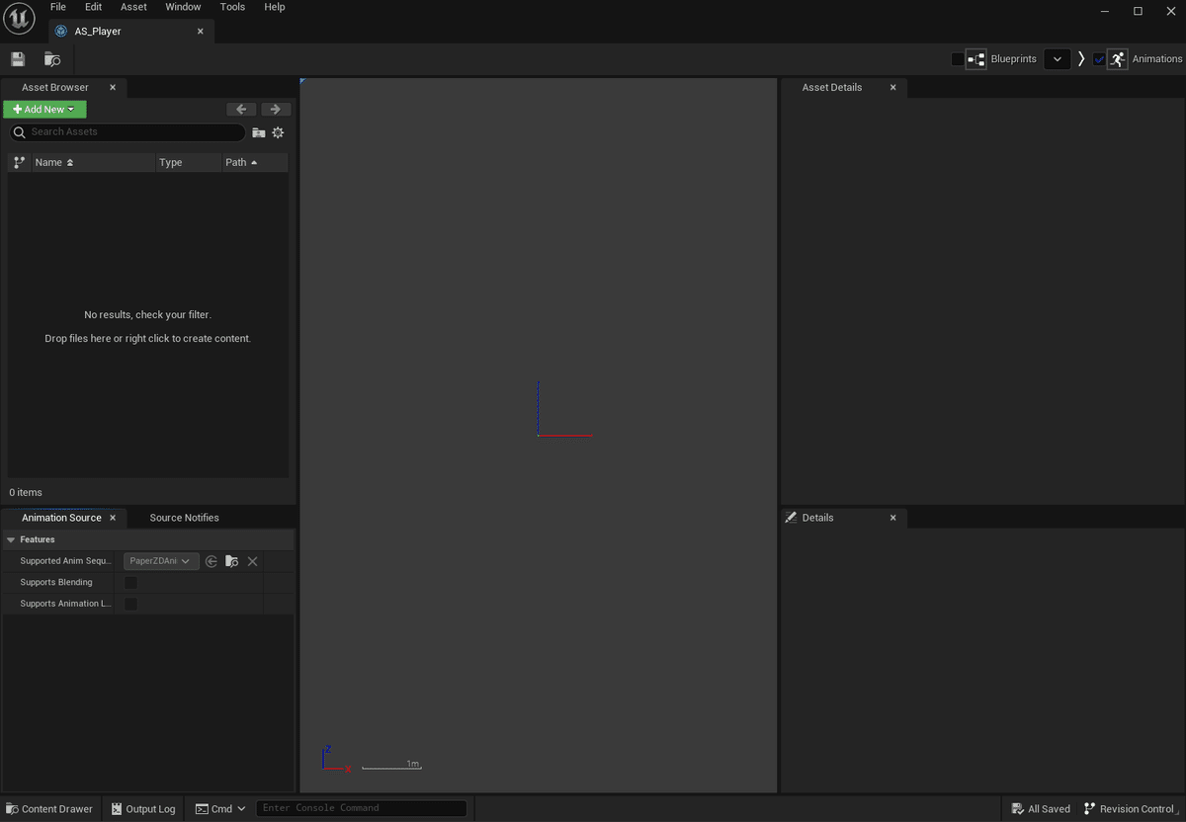The height and width of the screenshot is (822, 1186).
Task: Click the Browse to asset icon
Action: [52, 59]
